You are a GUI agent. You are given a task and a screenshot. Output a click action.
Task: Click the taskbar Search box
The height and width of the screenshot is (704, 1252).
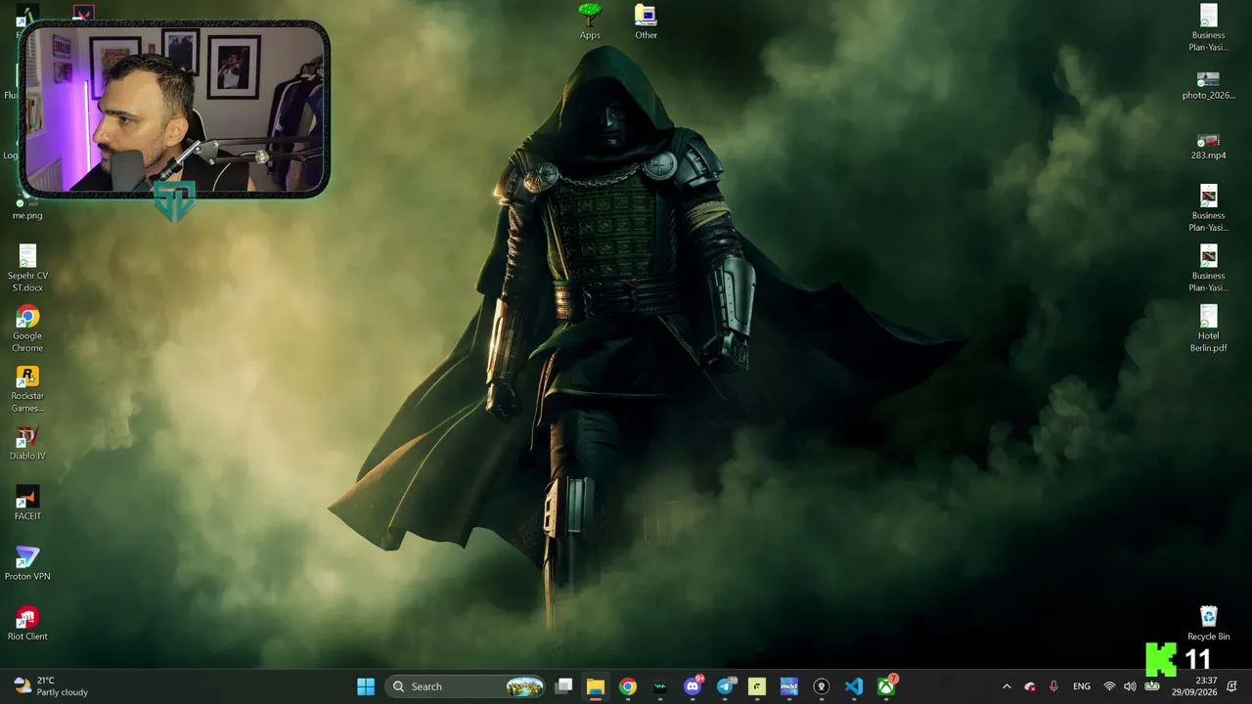(465, 686)
